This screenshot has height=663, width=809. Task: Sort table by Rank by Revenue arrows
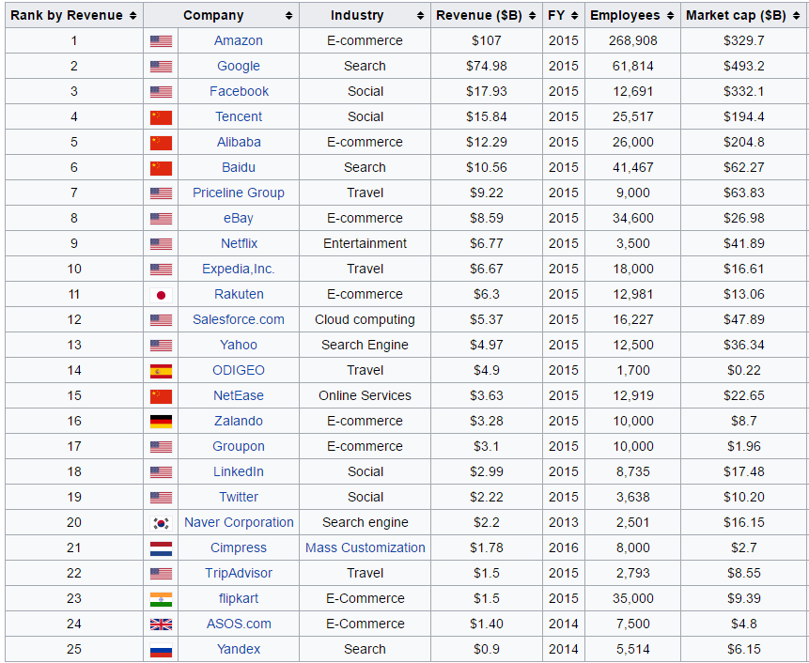coord(133,15)
